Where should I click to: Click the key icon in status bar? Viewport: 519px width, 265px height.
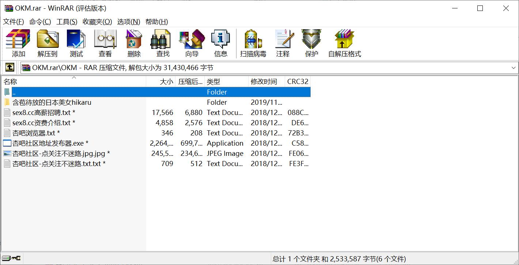click(x=16, y=258)
